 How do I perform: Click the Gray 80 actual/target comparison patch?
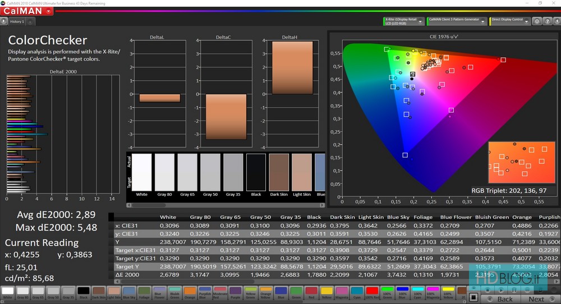[164, 172]
